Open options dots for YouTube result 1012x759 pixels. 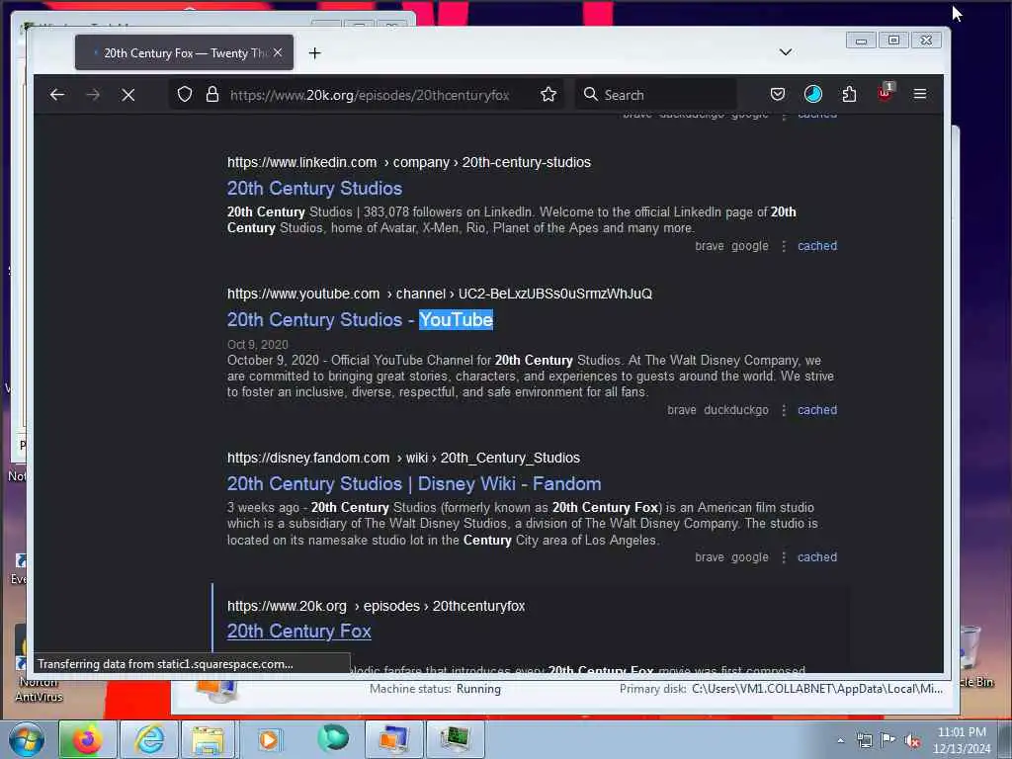point(784,410)
